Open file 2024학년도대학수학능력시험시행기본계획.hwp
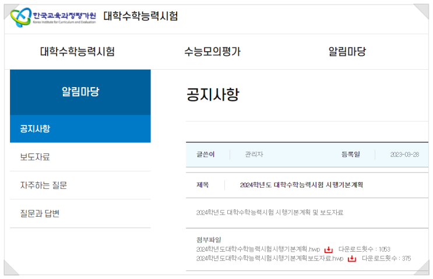Image resolution: width=433 pixels, height=279 pixels. point(258,249)
